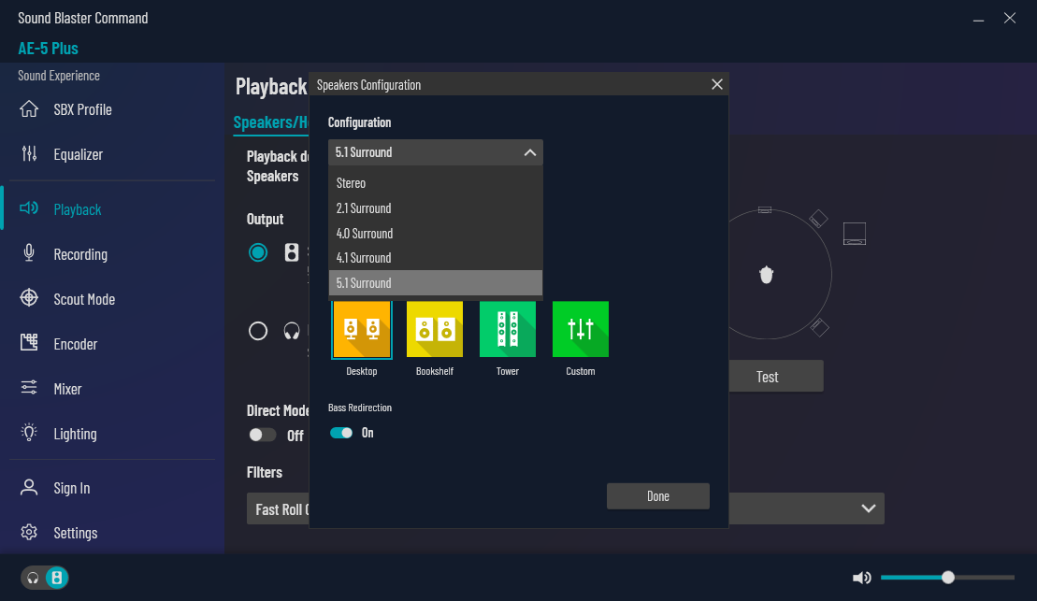
Task: Select the speakers output radio button
Action: point(258,252)
